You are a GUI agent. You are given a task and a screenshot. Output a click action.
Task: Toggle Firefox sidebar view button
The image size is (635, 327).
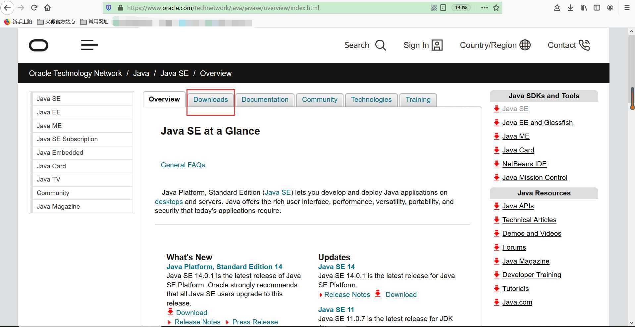point(597,8)
